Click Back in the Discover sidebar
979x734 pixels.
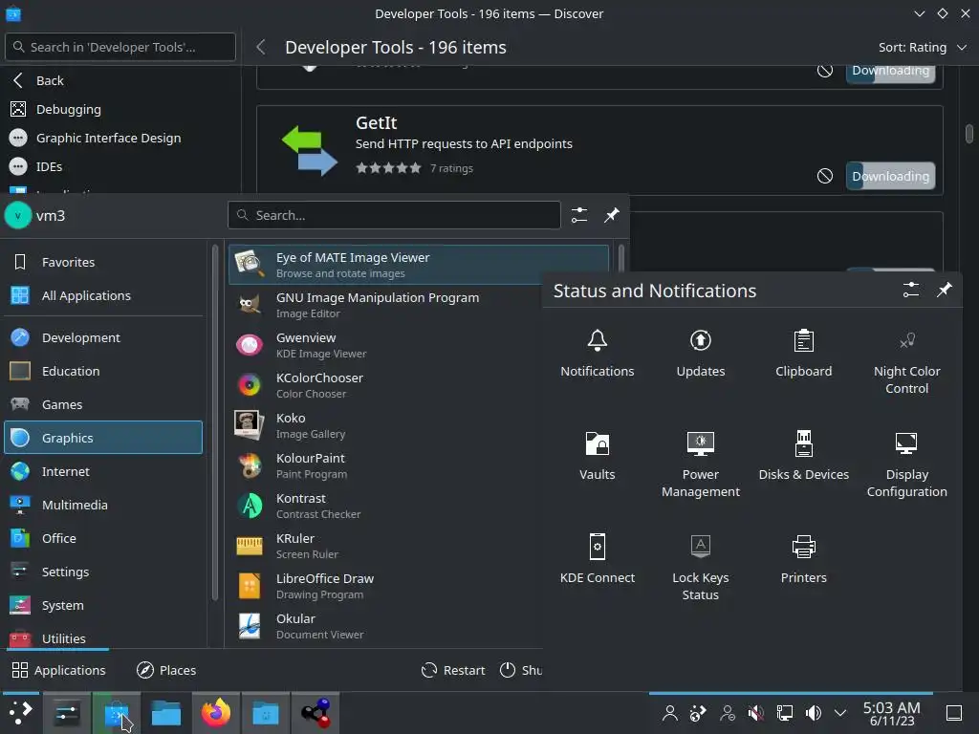pyautogui.click(x=120, y=80)
